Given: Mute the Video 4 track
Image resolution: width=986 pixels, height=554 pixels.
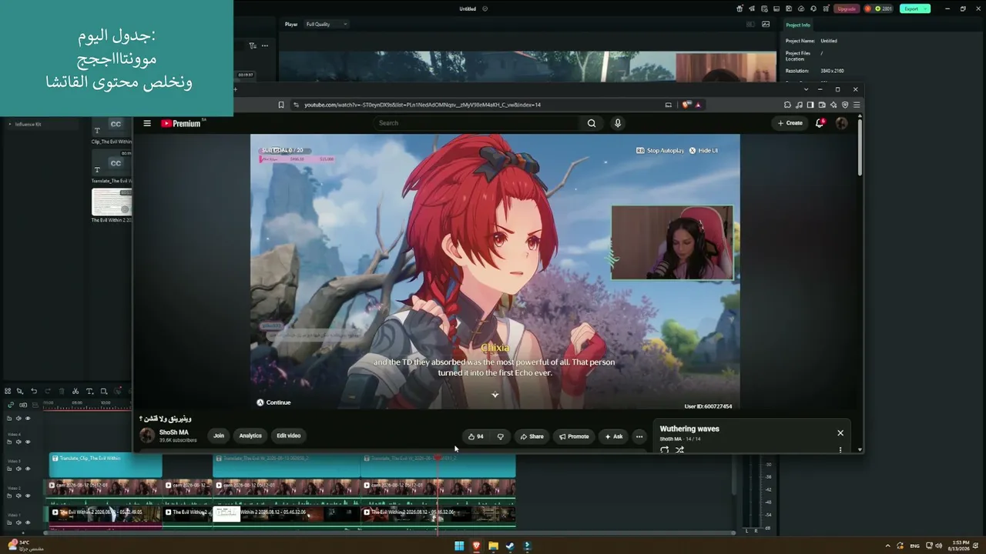Looking at the screenshot, I should (x=18, y=442).
